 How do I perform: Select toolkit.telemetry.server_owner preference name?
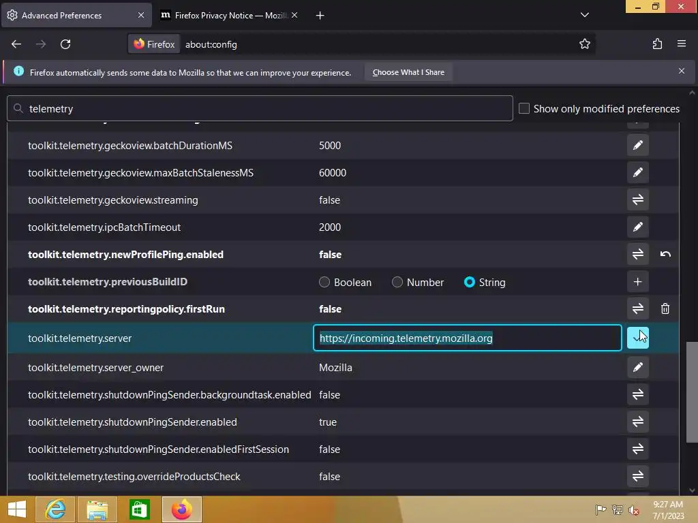pos(95,367)
